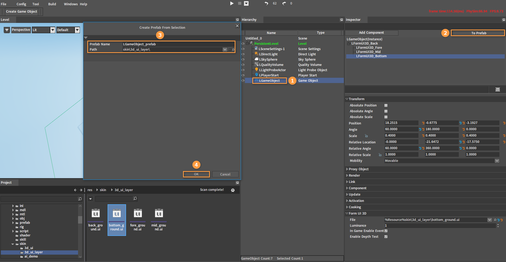Start the game with the Play button
The image size is (506, 262).
(x=232, y=3)
